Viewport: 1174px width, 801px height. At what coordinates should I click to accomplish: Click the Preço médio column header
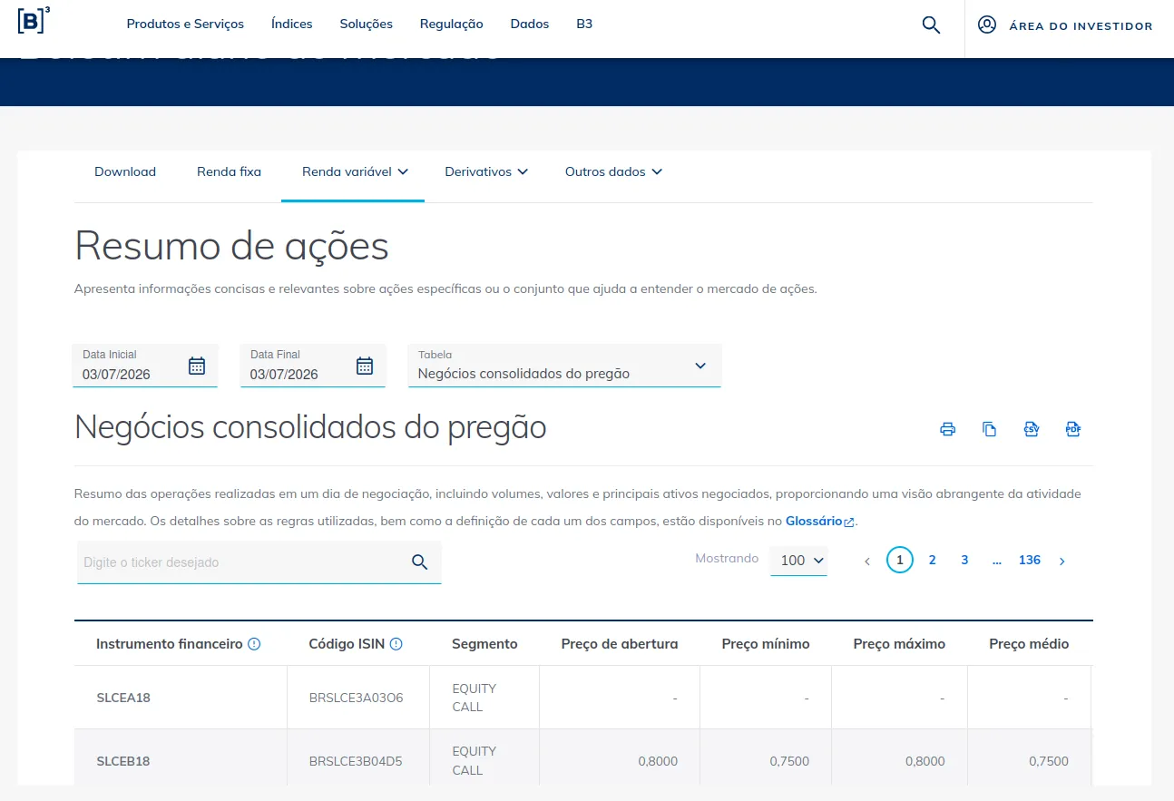point(1029,644)
